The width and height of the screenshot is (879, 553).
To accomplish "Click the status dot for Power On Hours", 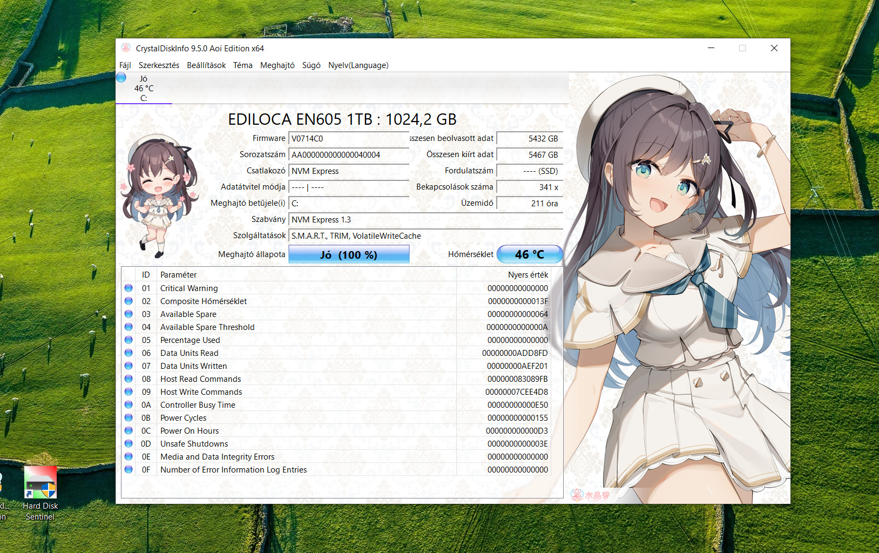I will pyautogui.click(x=129, y=430).
